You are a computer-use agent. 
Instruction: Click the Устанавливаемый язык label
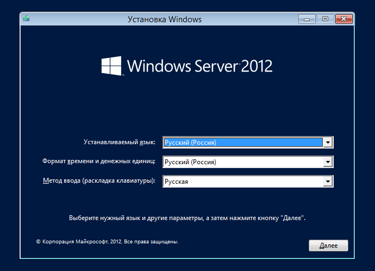[x=120, y=142]
